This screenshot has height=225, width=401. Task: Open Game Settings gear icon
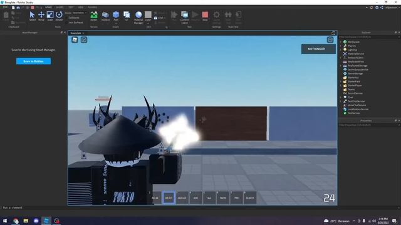pyautogui.click(x=216, y=15)
